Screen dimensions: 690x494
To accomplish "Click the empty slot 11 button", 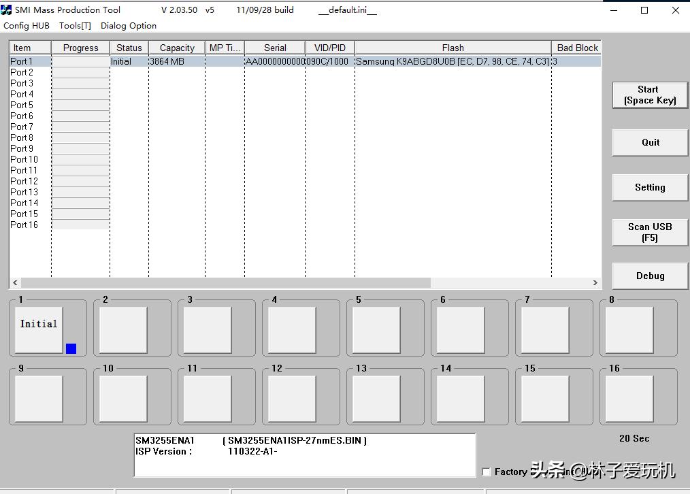I will pyautogui.click(x=208, y=399).
